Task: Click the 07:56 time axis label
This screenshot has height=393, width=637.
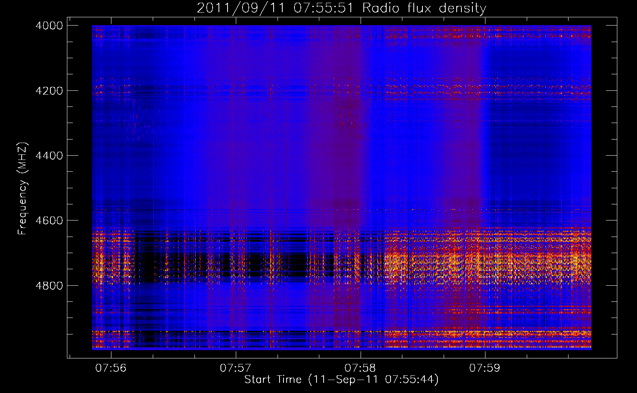Action: tap(111, 368)
